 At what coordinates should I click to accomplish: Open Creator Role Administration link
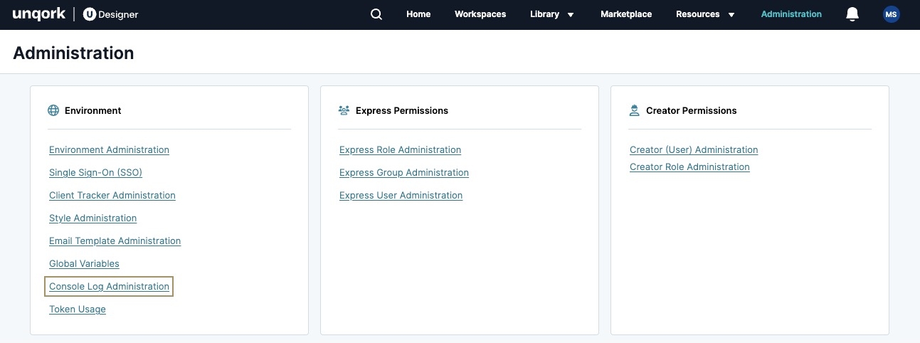click(x=689, y=167)
